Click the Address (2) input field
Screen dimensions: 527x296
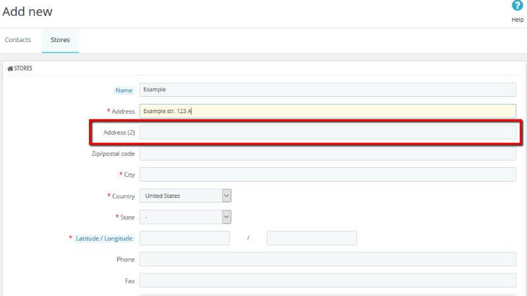pos(327,132)
